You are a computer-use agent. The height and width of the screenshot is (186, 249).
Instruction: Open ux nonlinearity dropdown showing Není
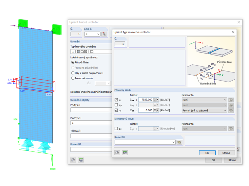coord(204,100)
